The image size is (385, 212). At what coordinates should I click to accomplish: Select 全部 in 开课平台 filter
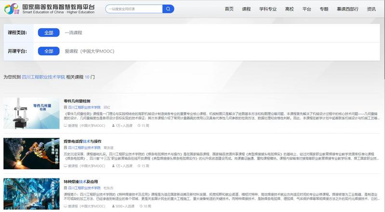click(49, 51)
